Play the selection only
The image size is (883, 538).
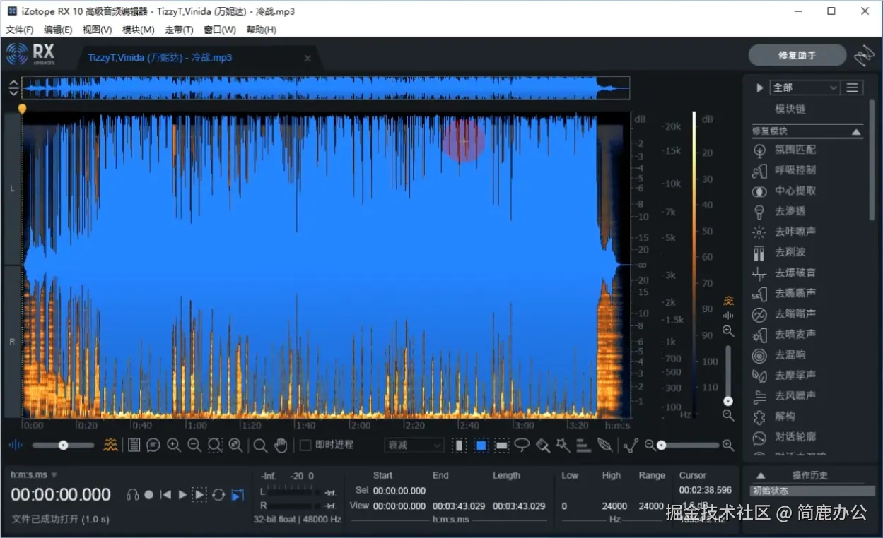click(199, 495)
